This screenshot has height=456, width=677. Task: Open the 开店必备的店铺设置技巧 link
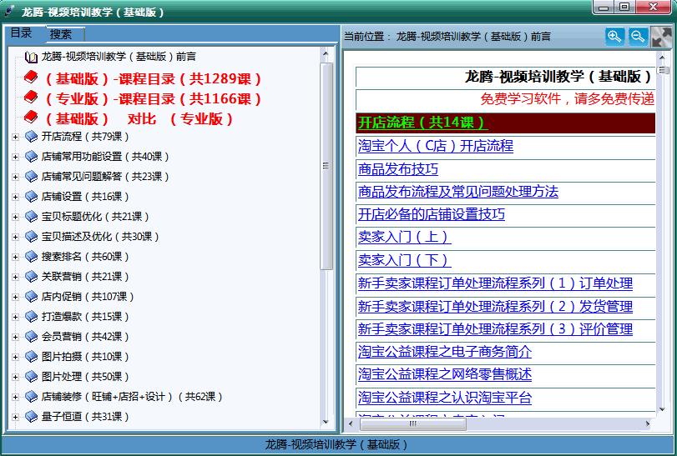pyautogui.click(x=432, y=214)
